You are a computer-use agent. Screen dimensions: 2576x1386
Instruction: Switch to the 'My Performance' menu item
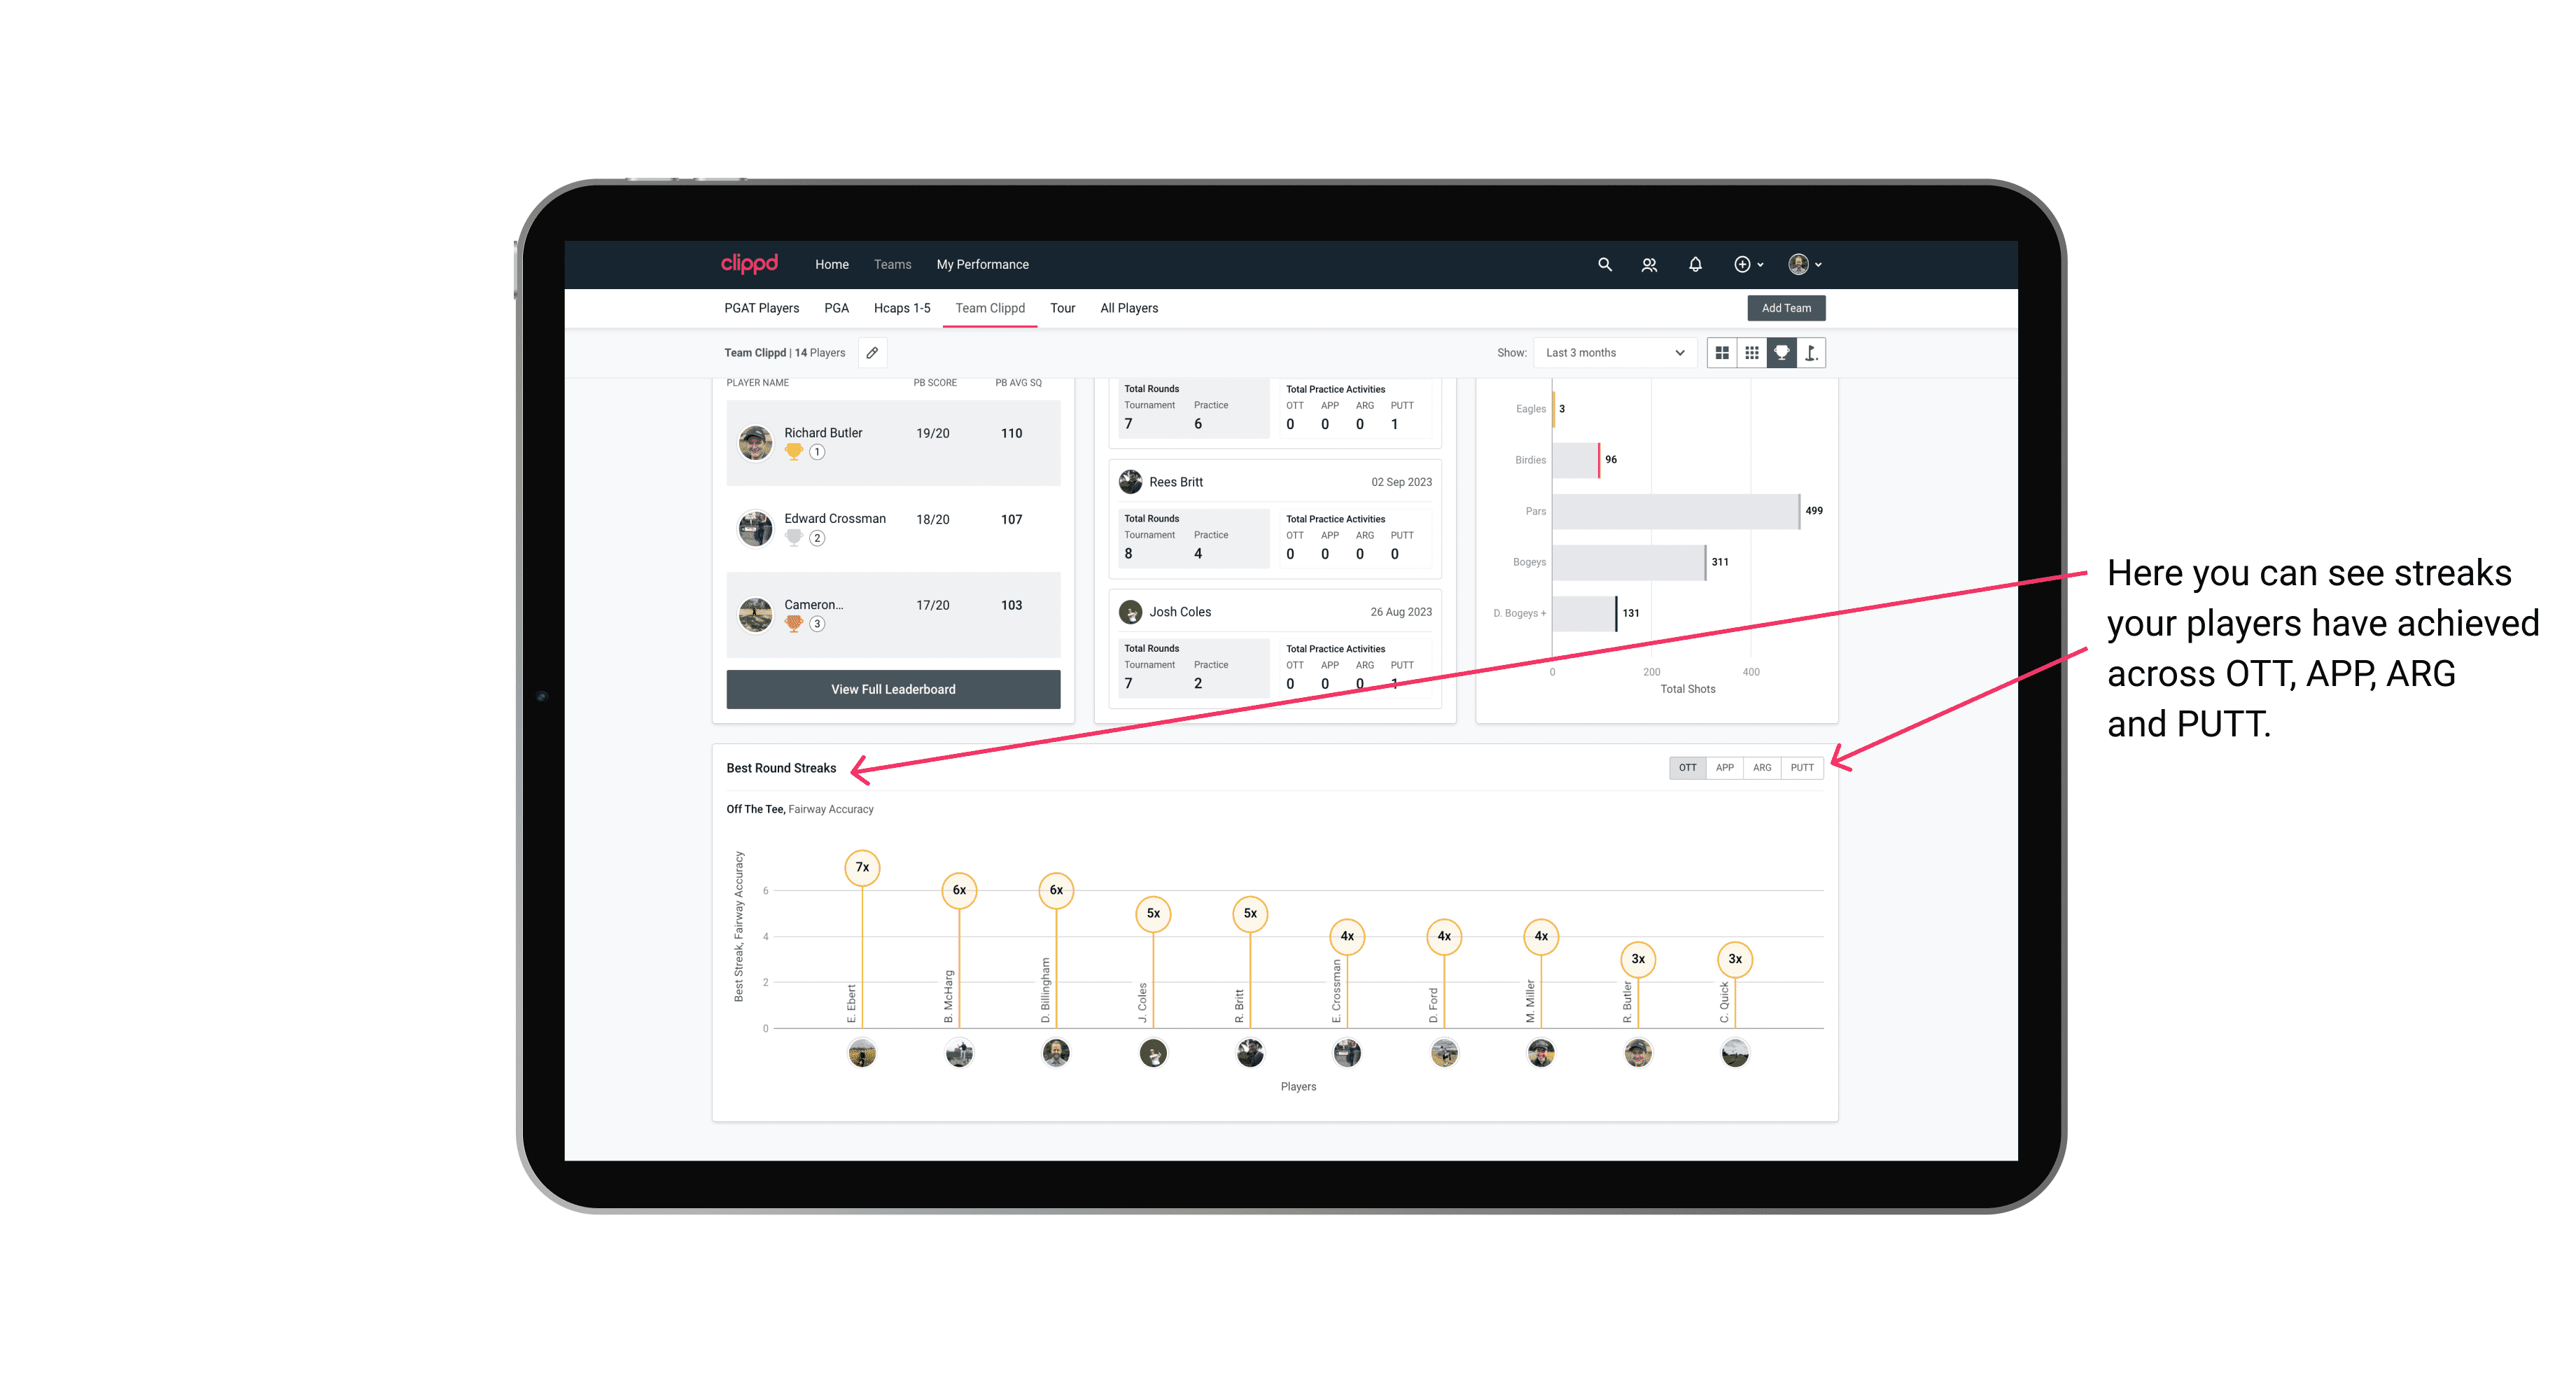tap(983, 265)
